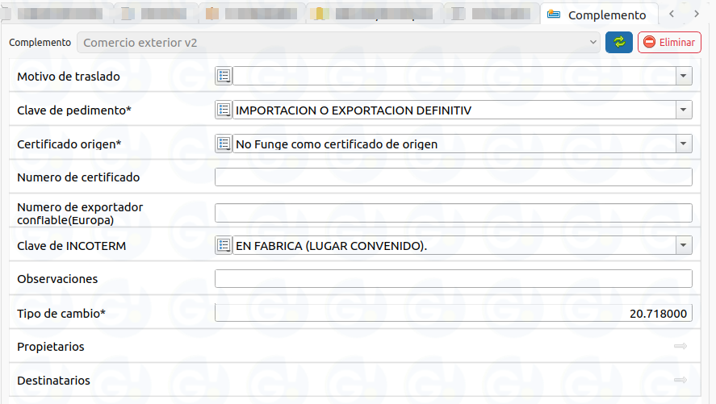Click the No Funge como certificado de origen value

pyautogui.click(x=337, y=144)
